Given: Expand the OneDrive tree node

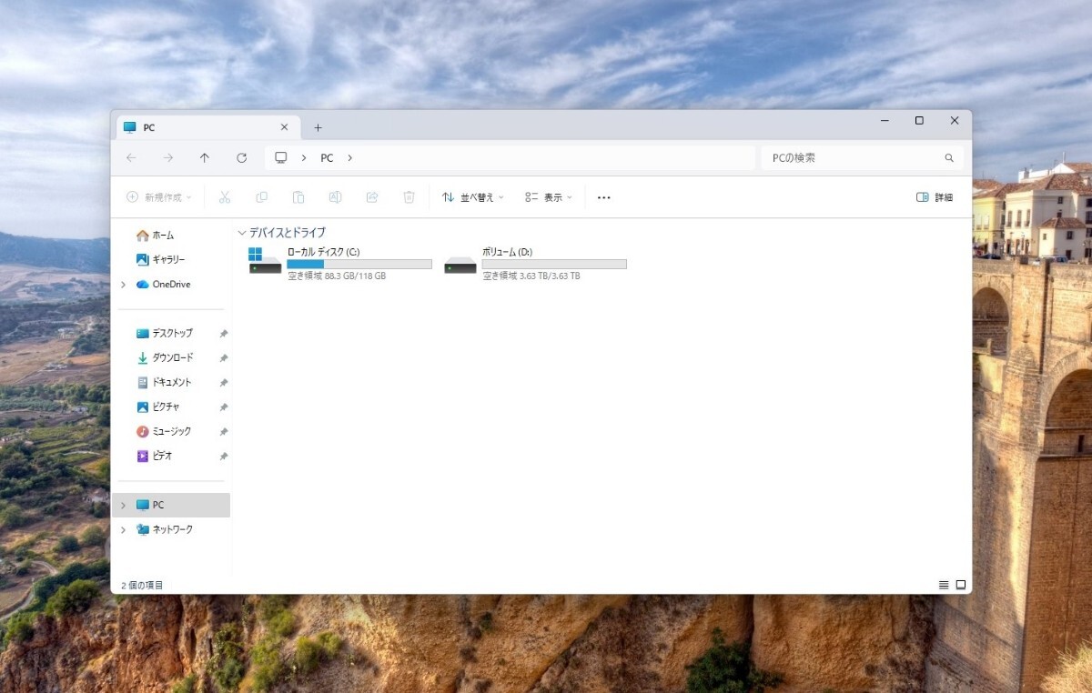Looking at the screenshot, I should pos(123,285).
